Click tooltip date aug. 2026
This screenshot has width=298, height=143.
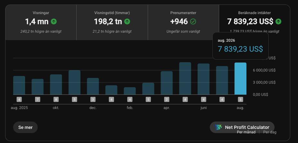pyautogui.click(x=226, y=40)
